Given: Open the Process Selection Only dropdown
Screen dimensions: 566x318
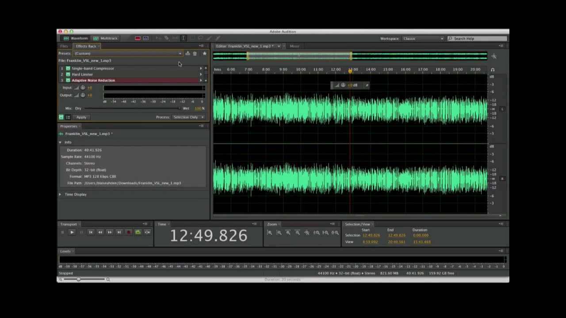Looking at the screenshot, I should point(189,117).
